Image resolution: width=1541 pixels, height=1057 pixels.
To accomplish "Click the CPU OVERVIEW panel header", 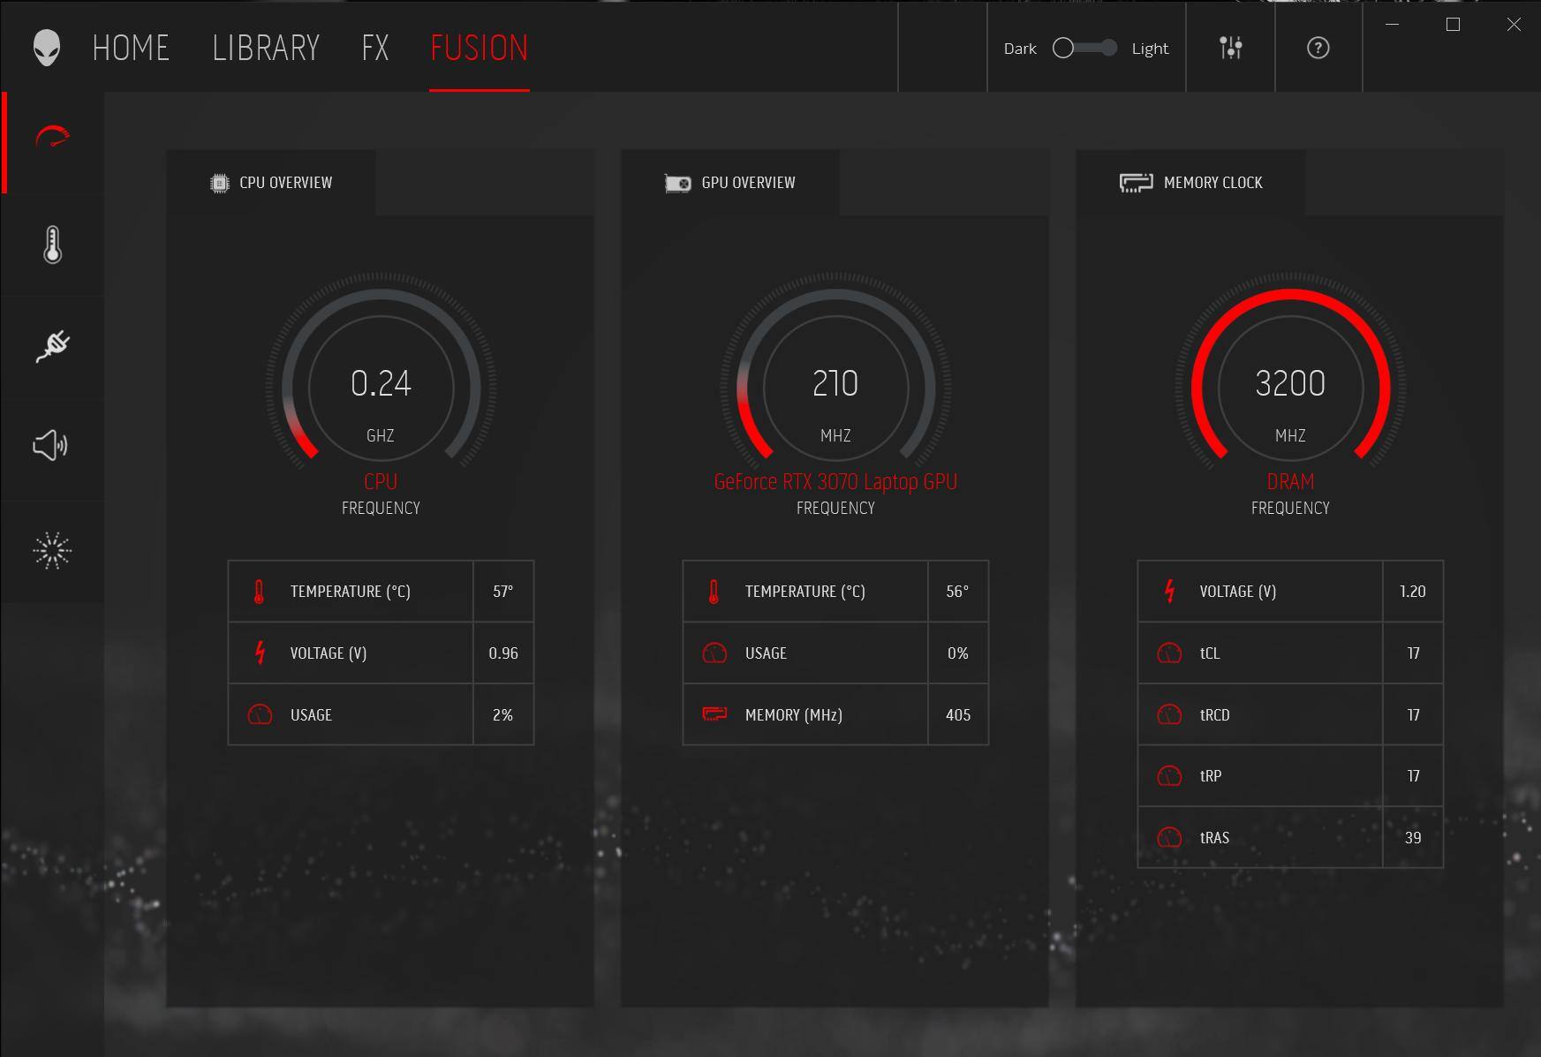I will [272, 183].
